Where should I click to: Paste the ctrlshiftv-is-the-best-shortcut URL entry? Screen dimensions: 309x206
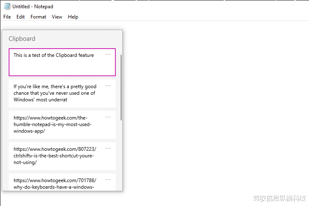[x=62, y=156]
